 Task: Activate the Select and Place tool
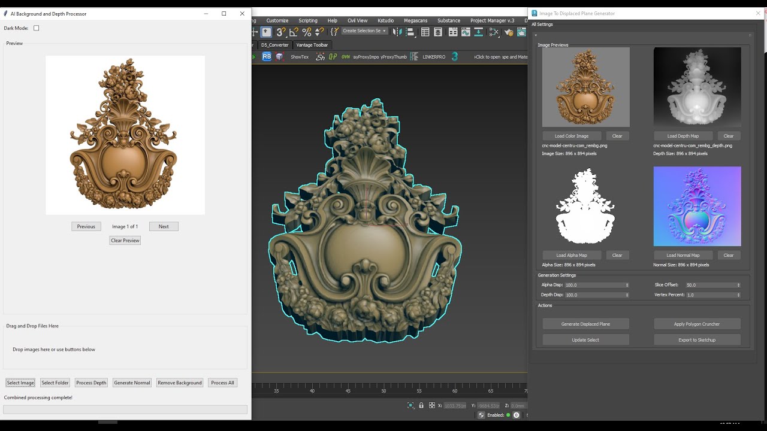pos(267,32)
